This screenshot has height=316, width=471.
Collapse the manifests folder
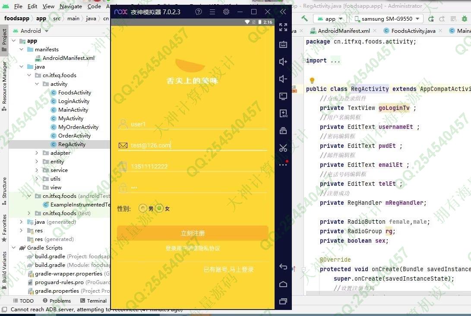click(x=21, y=49)
